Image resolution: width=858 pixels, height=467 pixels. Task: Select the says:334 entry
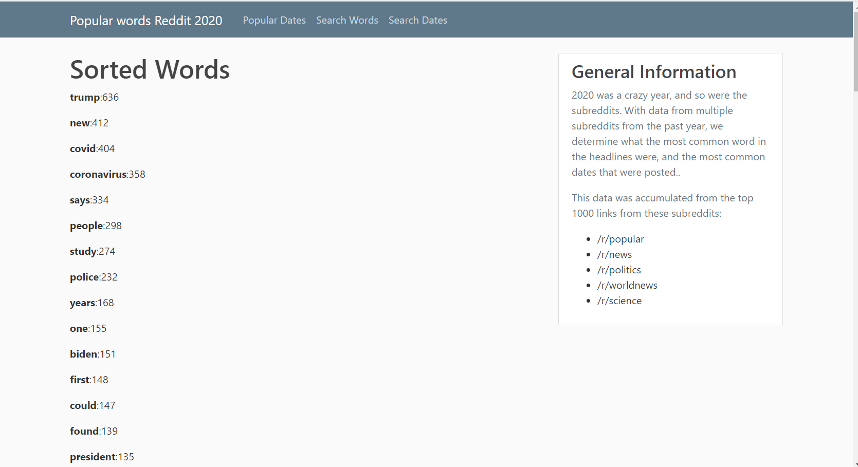[89, 200]
